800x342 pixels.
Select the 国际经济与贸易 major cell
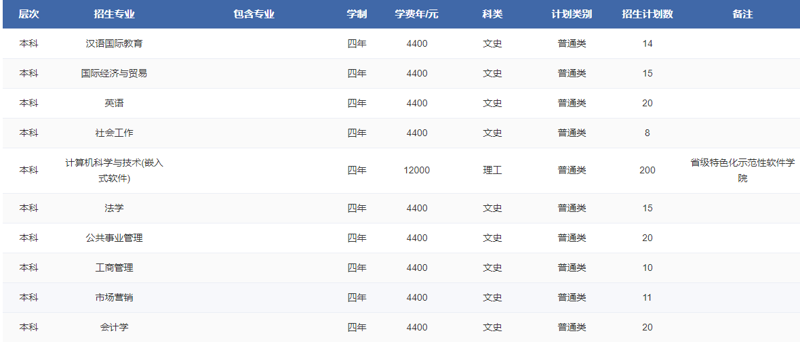pyautogui.click(x=114, y=73)
